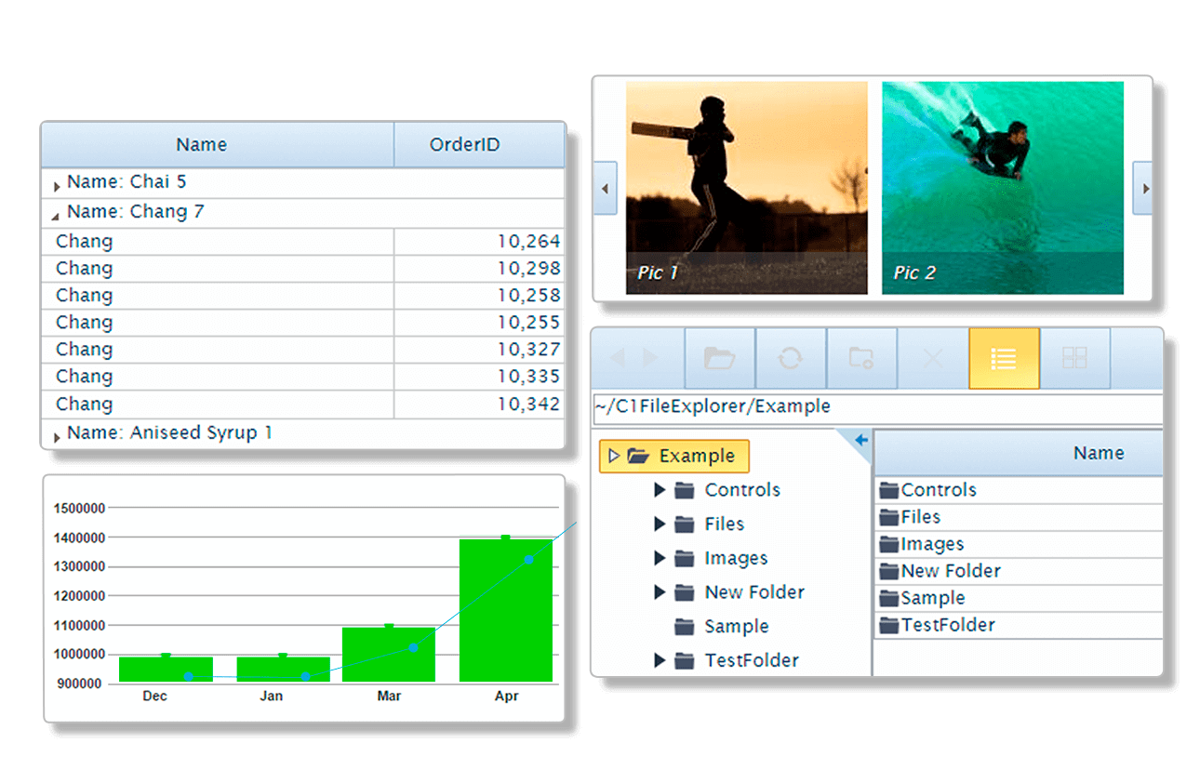Select the order cell 10,342
This screenshot has width=1200, height=783.
click(479, 405)
